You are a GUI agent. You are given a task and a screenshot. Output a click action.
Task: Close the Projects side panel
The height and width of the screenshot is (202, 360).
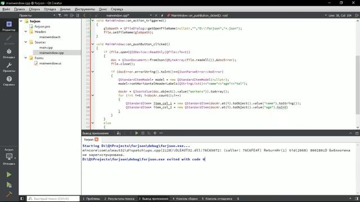[x=78, y=15]
